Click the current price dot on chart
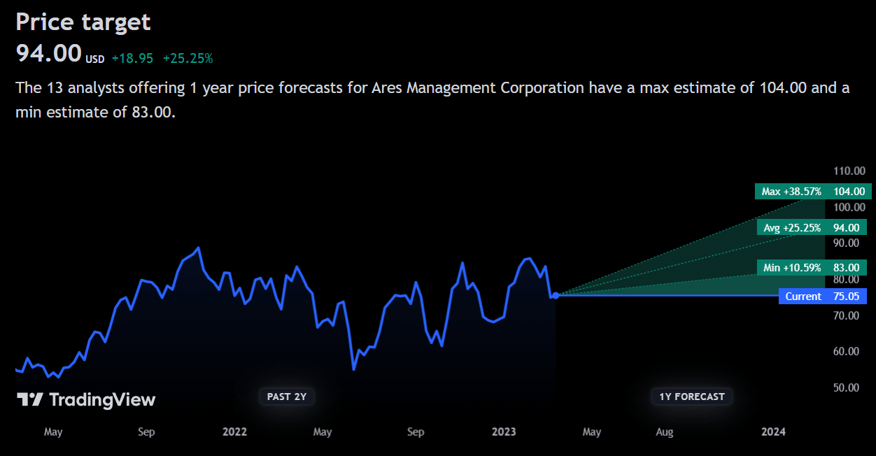The image size is (876, 456). click(x=556, y=296)
